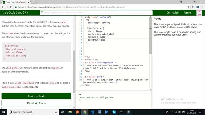Click empty editor line number 12
205x115 pixels.
click(81, 48)
